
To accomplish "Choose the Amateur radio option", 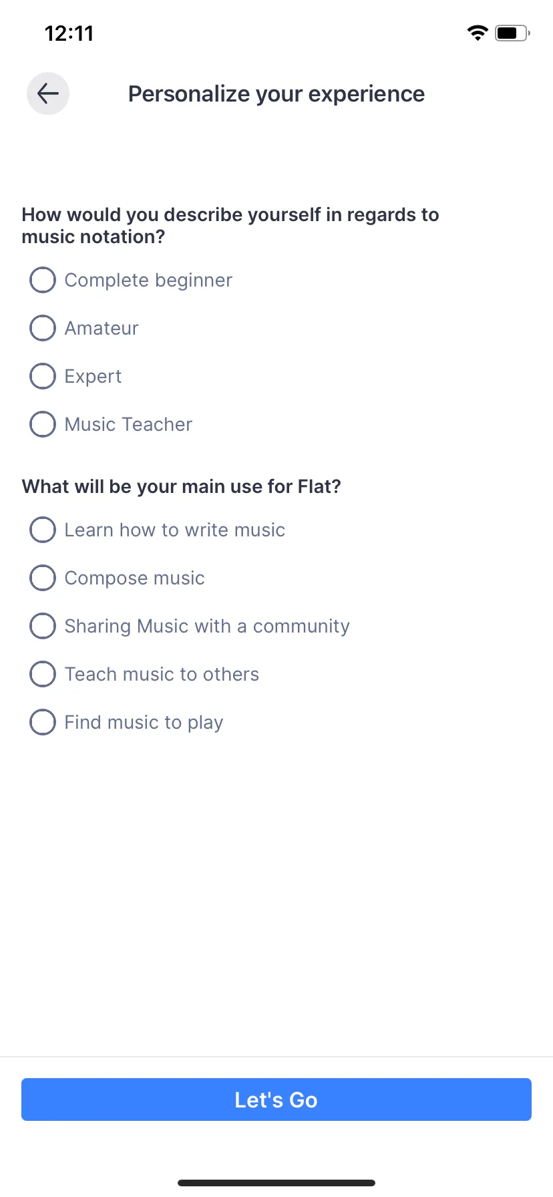I will coord(43,329).
